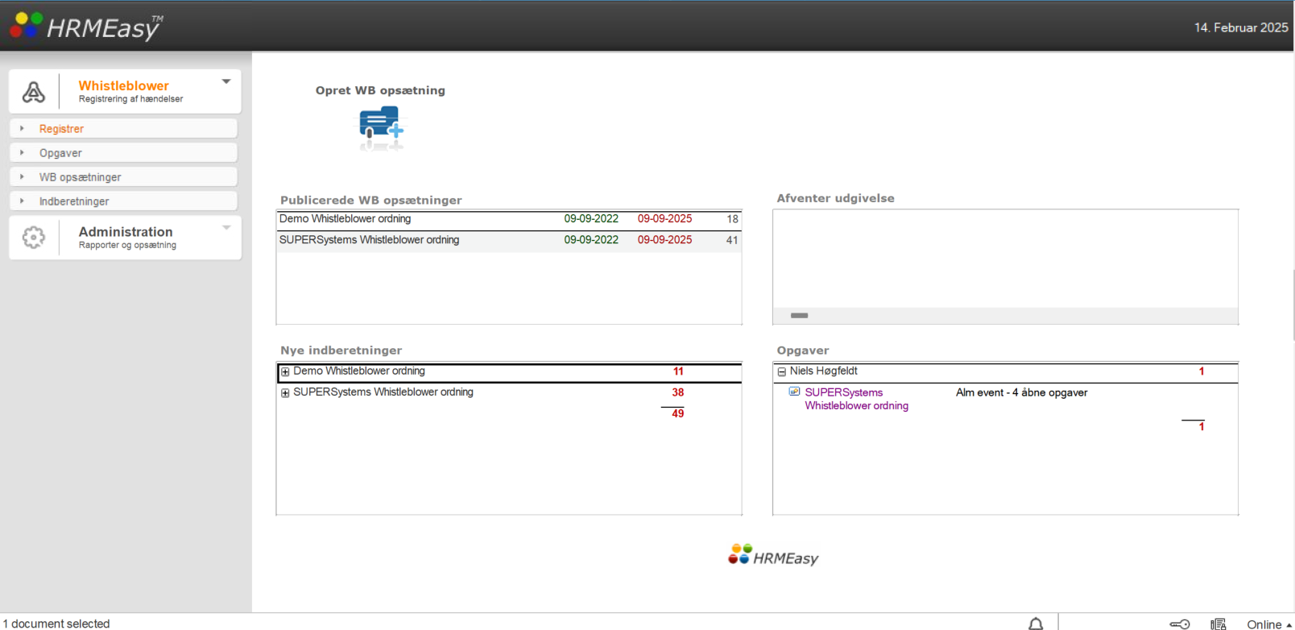Click the event icon beside SUPERSystems task
Viewport: 1295px width, 630px height.
(794, 392)
